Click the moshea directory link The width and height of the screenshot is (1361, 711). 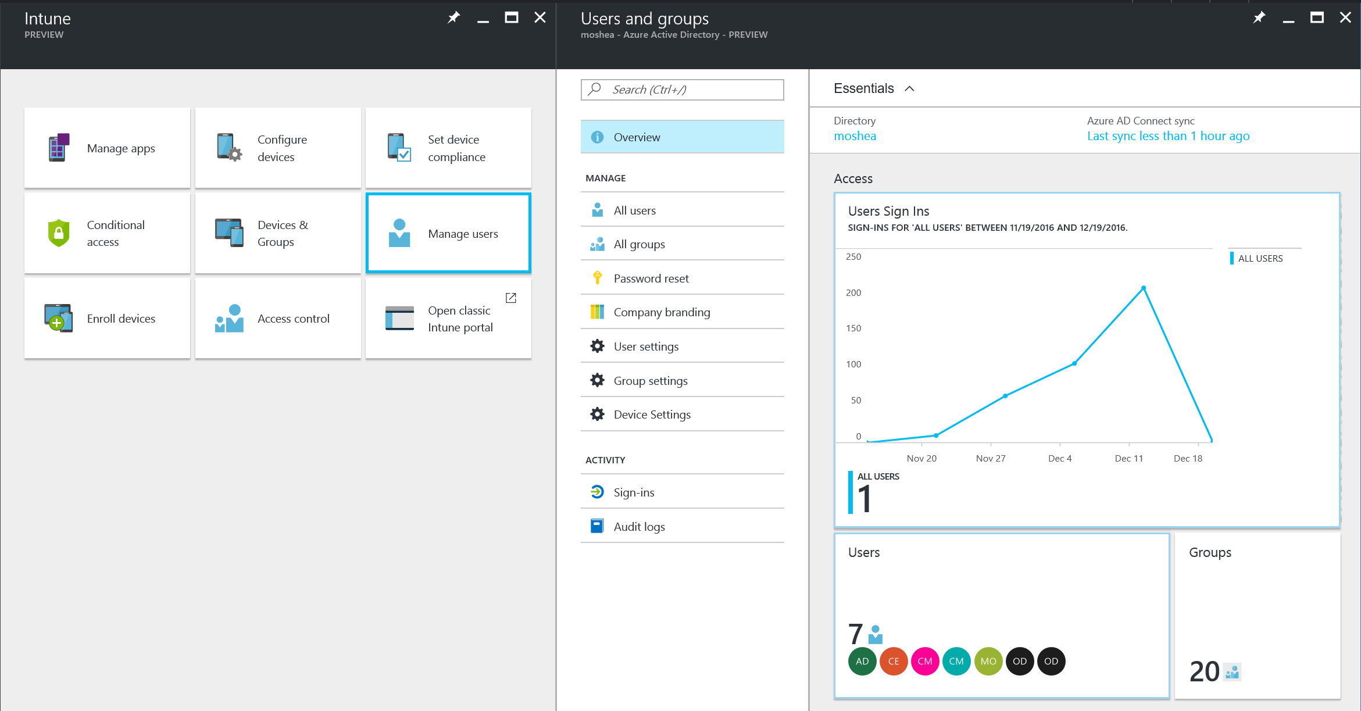pyautogui.click(x=855, y=136)
